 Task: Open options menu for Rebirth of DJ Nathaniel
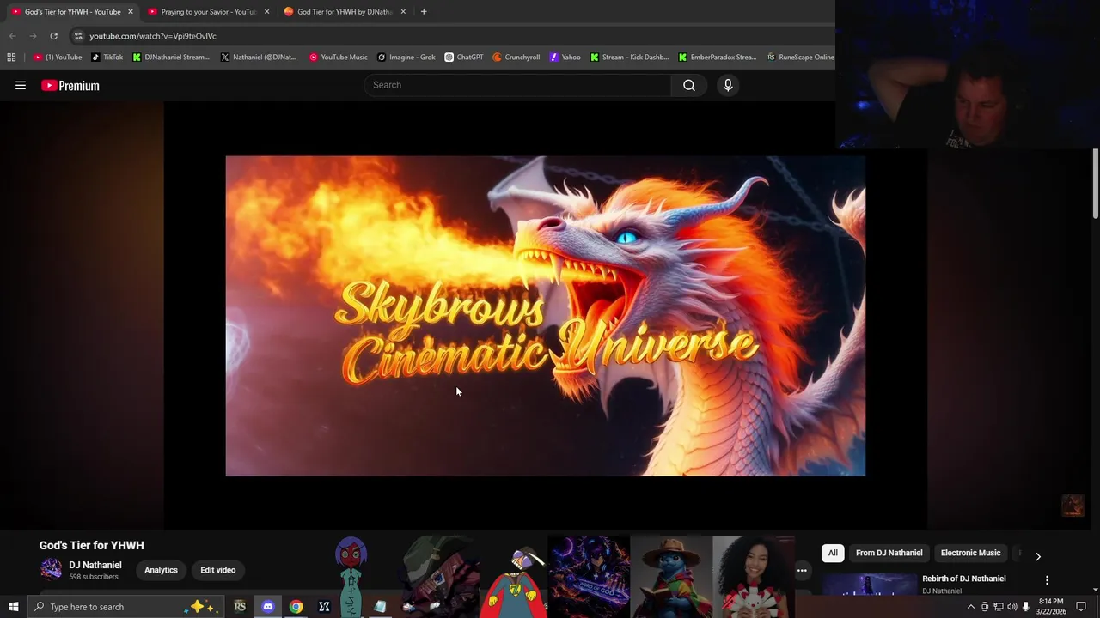pyautogui.click(x=1047, y=580)
